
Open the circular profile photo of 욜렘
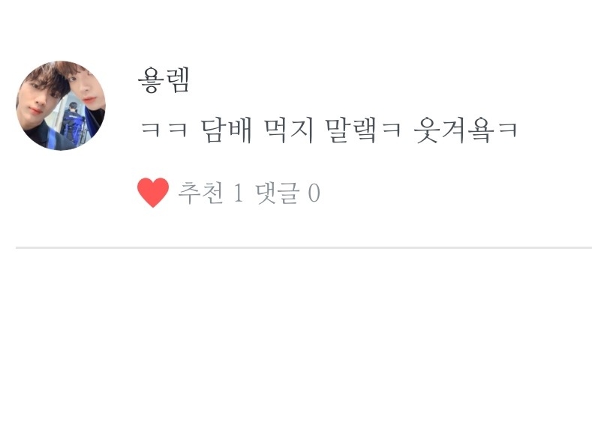61,106
